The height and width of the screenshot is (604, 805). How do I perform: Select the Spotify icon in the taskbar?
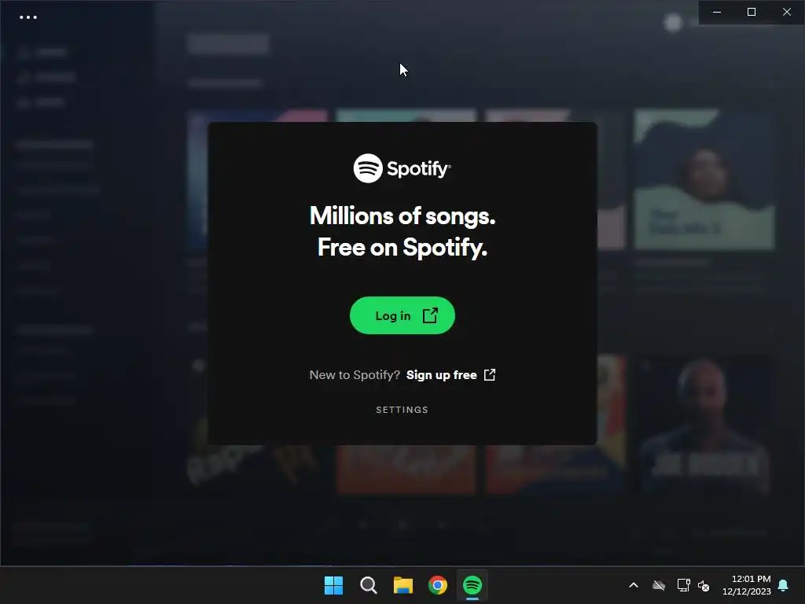pyautogui.click(x=472, y=585)
